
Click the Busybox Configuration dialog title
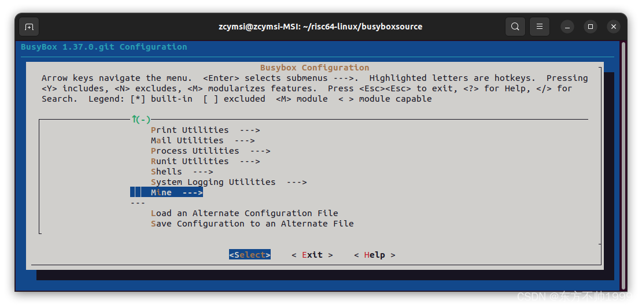315,68
